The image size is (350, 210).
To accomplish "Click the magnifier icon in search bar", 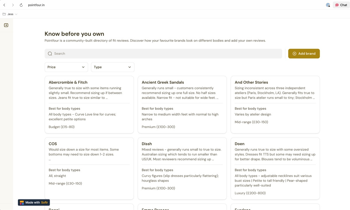I will click(x=50, y=54).
